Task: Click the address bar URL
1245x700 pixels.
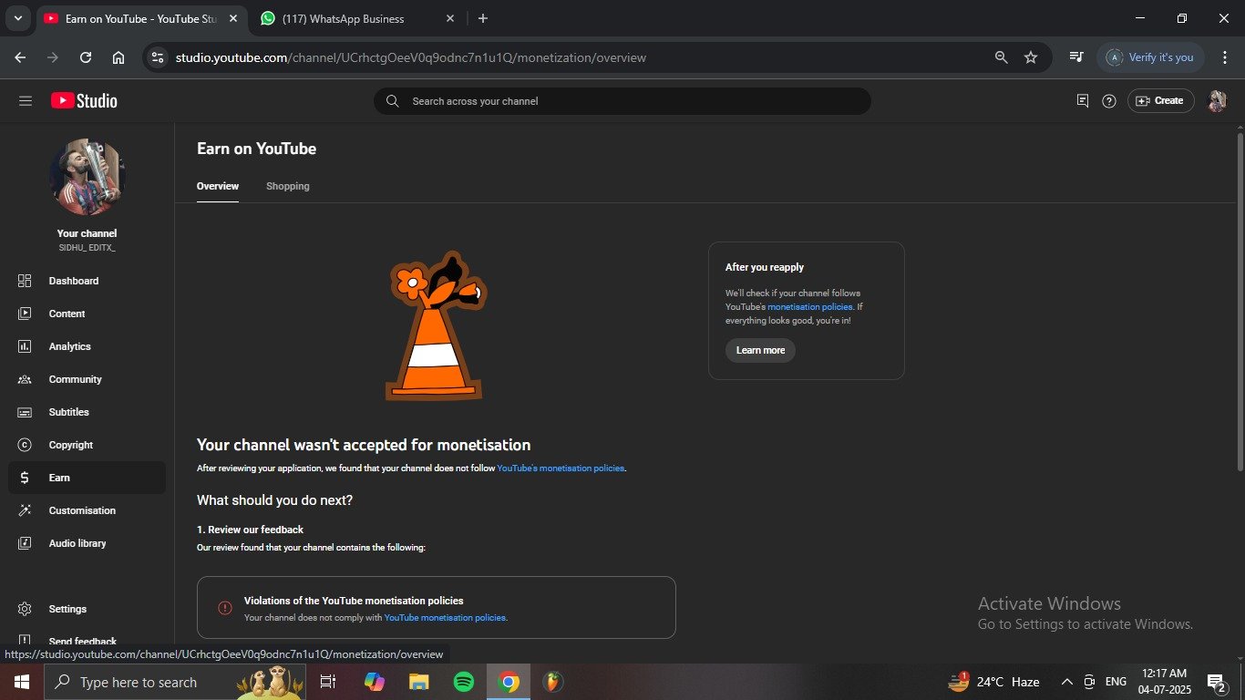Action: coord(411,57)
